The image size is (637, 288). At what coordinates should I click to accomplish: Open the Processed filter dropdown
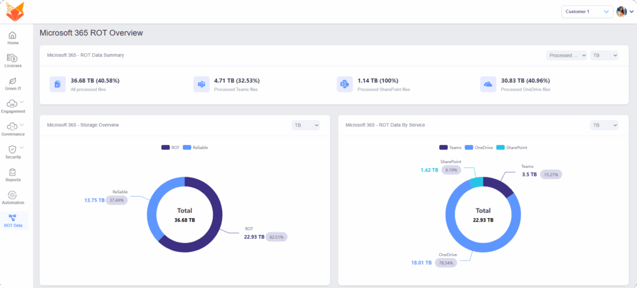pyautogui.click(x=567, y=55)
